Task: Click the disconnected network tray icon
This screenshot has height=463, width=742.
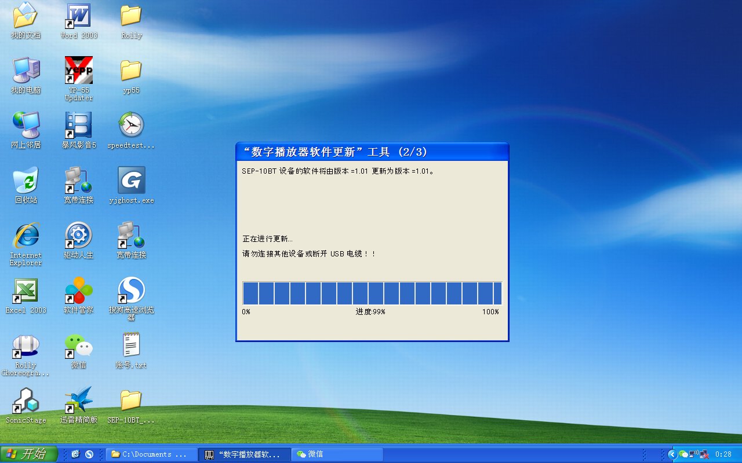Action: [x=704, y=454]
